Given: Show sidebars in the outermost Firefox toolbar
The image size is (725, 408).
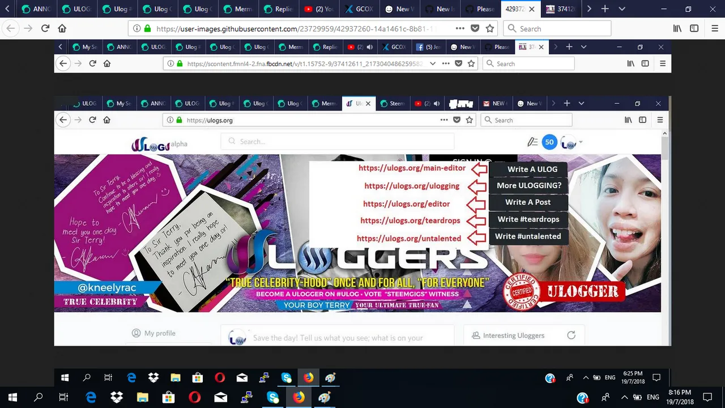Looking at the screenshot, I should tap(694, 28).
